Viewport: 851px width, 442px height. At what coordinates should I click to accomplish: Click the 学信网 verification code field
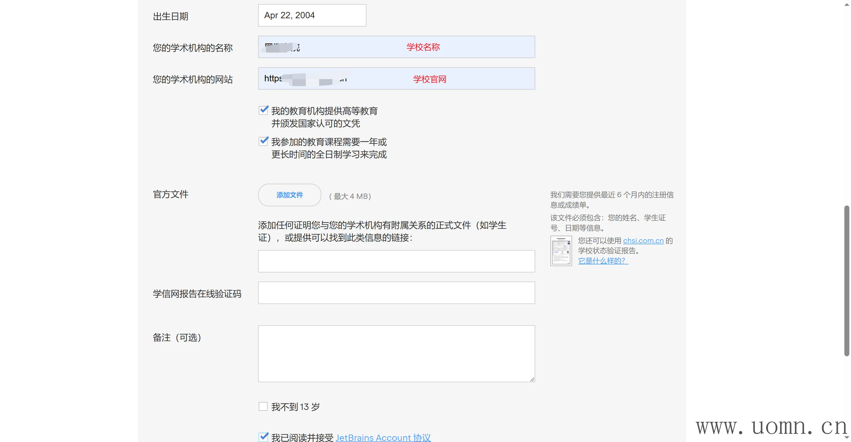(x=396, y=293)
